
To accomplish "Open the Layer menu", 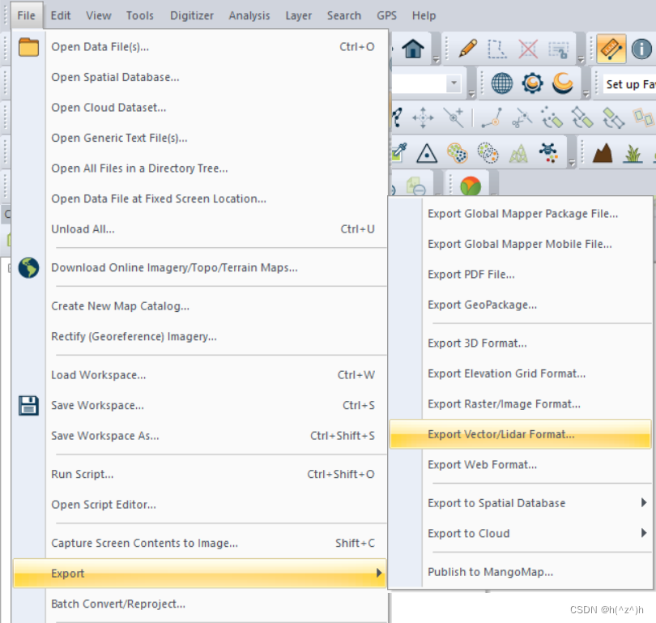I will click(299, 15).
